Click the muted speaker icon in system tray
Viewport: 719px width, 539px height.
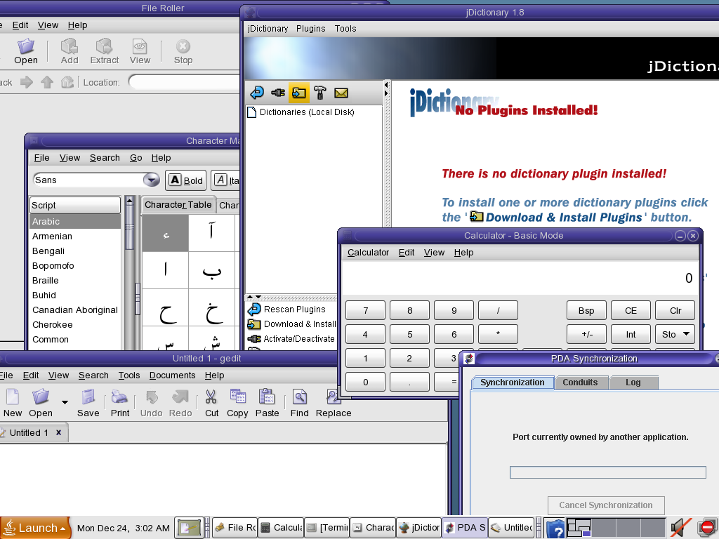tap(680, 528)
